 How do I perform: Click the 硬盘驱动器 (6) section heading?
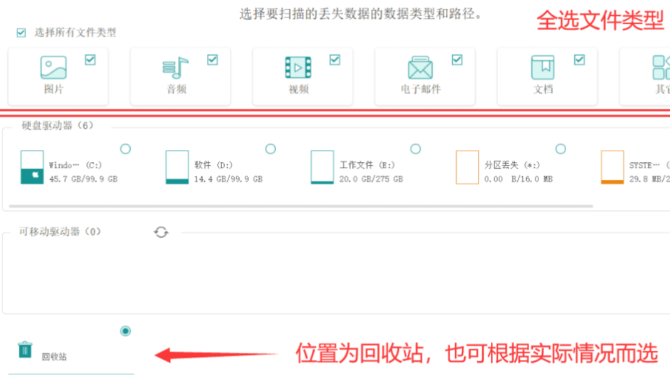pos(57,125)
